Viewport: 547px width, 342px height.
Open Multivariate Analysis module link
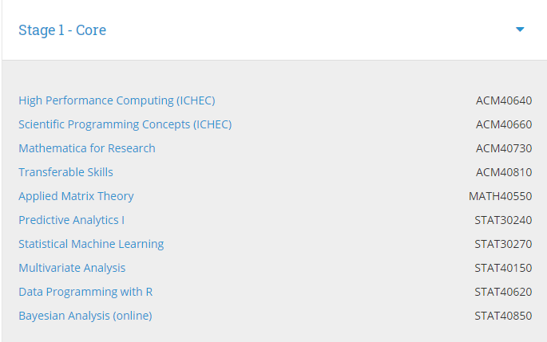[x=72, y=268]
